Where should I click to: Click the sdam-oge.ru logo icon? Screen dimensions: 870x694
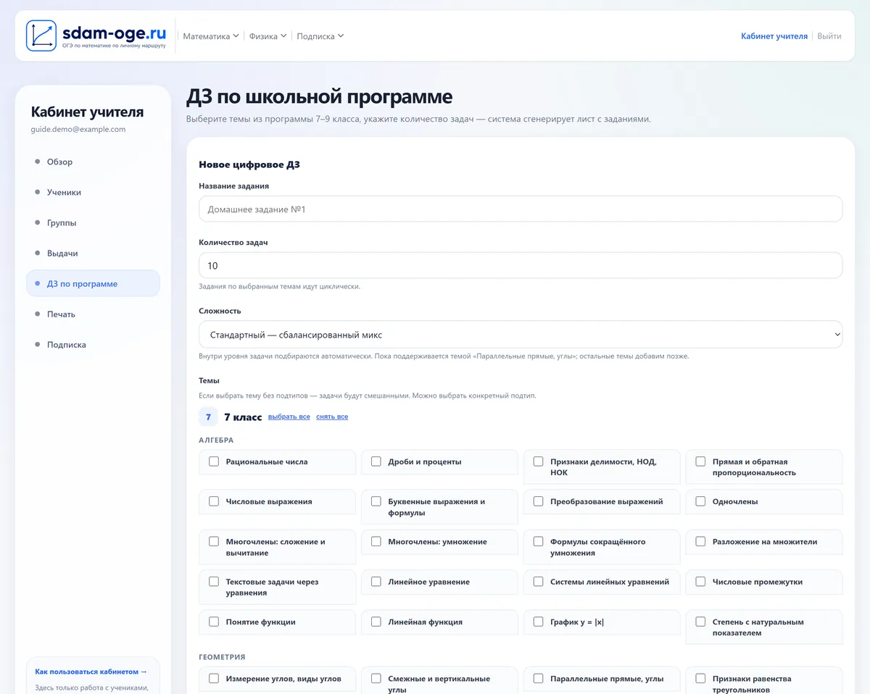pos(41,35)
